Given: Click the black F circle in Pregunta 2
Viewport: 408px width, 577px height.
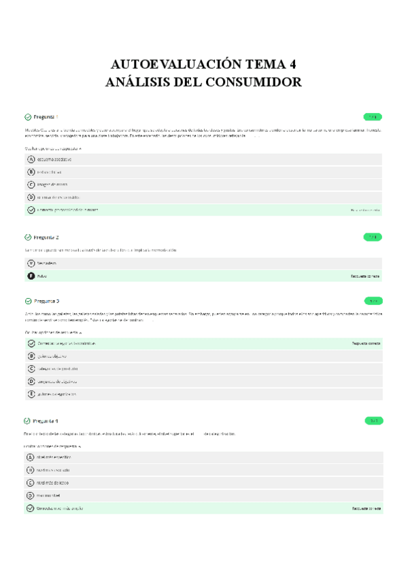Looking at the screenshot, I should coord(31,276).
